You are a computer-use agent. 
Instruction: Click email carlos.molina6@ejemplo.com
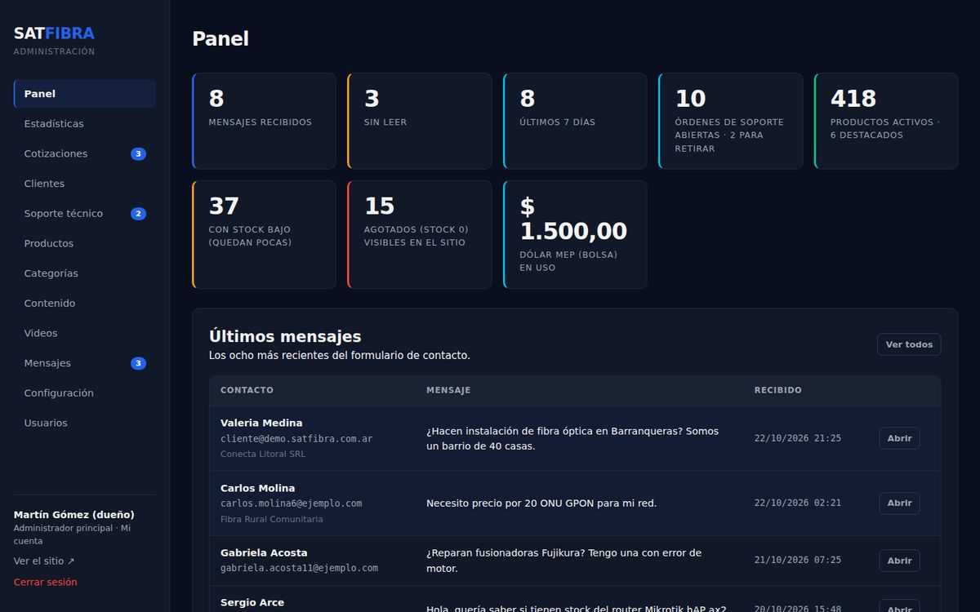coord(291,503)
